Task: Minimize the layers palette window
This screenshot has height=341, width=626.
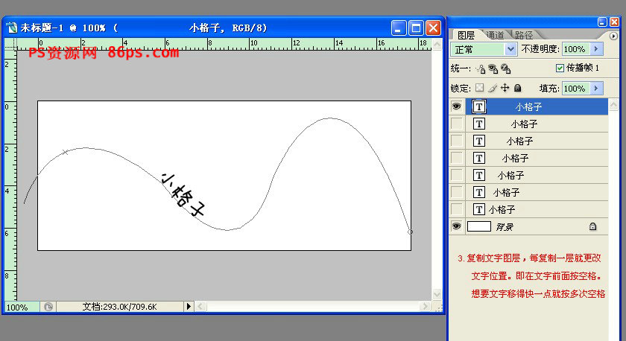Action: 602,22
